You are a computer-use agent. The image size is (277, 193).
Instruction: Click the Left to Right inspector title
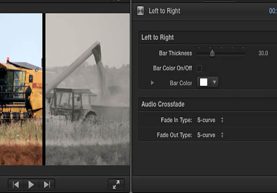tap(164, 11)
